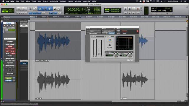
Task: Toggle LISTEN option in De-Esser
Action: coord(110,45)
